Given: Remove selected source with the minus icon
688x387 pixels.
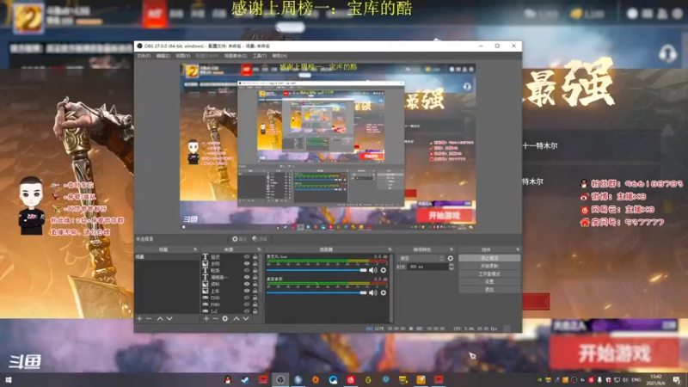Looking at the screenshot, I should [216, 318].
